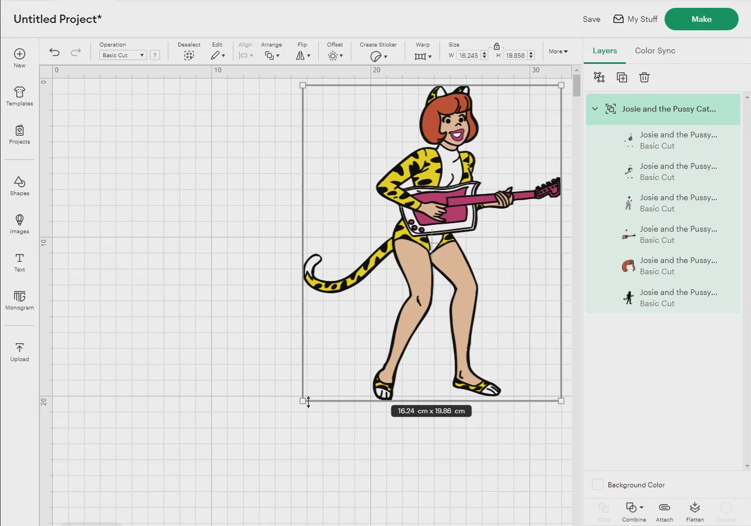The image size is (751, 526).
Task: Select the first Basic Cut sublayer
Action: tap(663, 140)
